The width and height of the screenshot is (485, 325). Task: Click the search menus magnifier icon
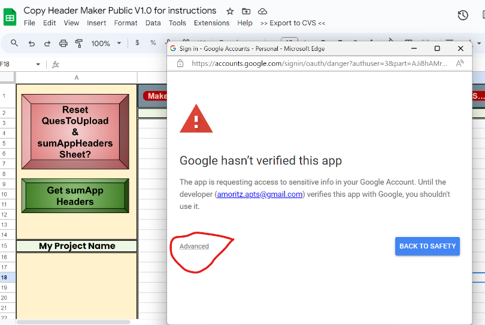coord(14,43)
